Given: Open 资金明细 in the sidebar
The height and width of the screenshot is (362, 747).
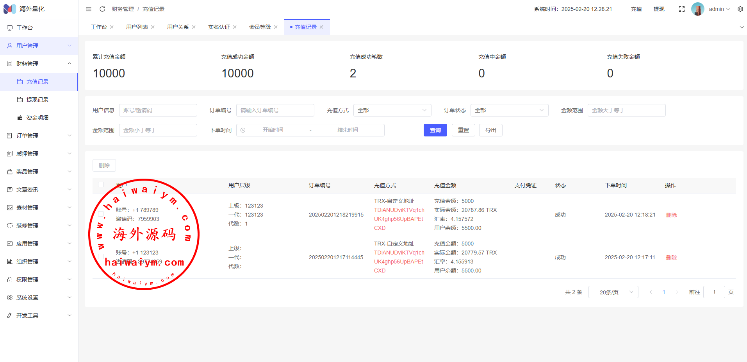Looking at the screenshot, I should [37, 118].
